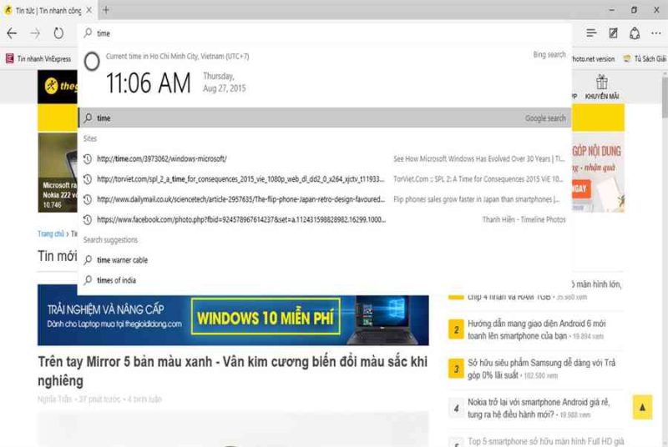Click the clock icon beside current time
This screenshot has width=668, height=447.
click(92, 62)
